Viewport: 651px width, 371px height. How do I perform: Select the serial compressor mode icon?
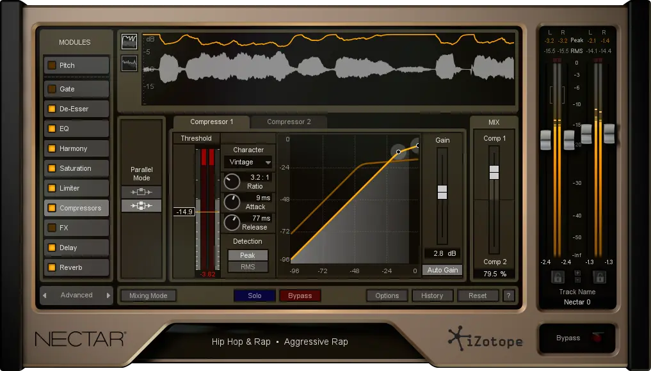tap(141, 192)
